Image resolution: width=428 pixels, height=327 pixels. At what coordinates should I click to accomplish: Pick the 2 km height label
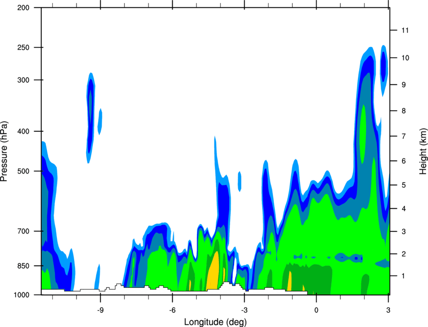(x=404, y=254)
